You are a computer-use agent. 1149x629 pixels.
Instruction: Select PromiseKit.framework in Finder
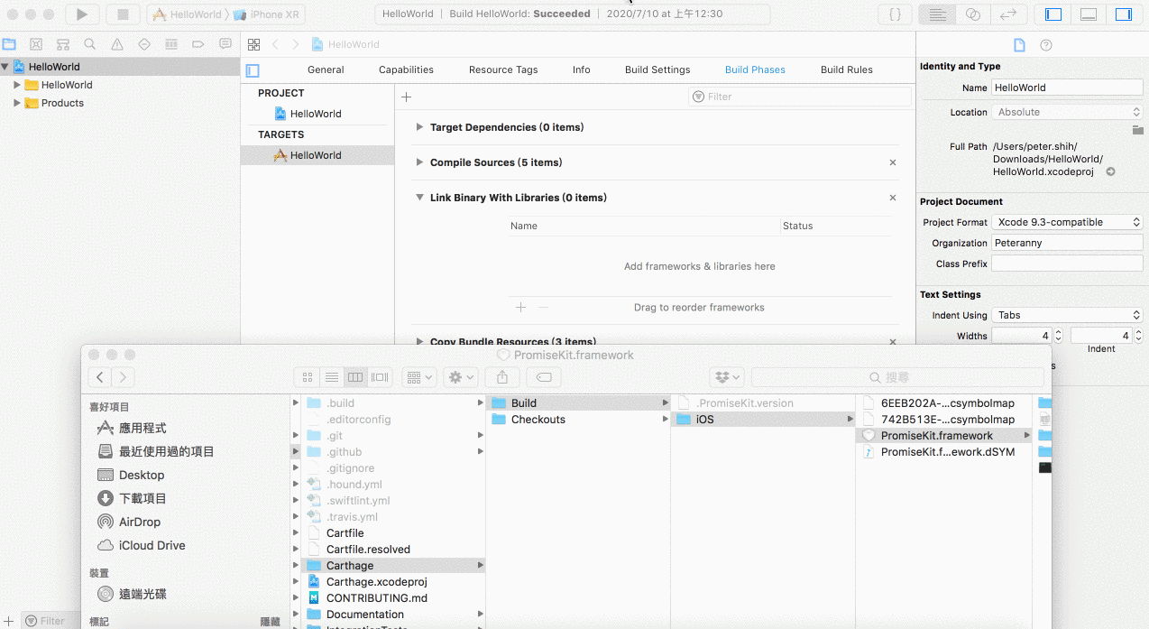[x=942, y=435]
